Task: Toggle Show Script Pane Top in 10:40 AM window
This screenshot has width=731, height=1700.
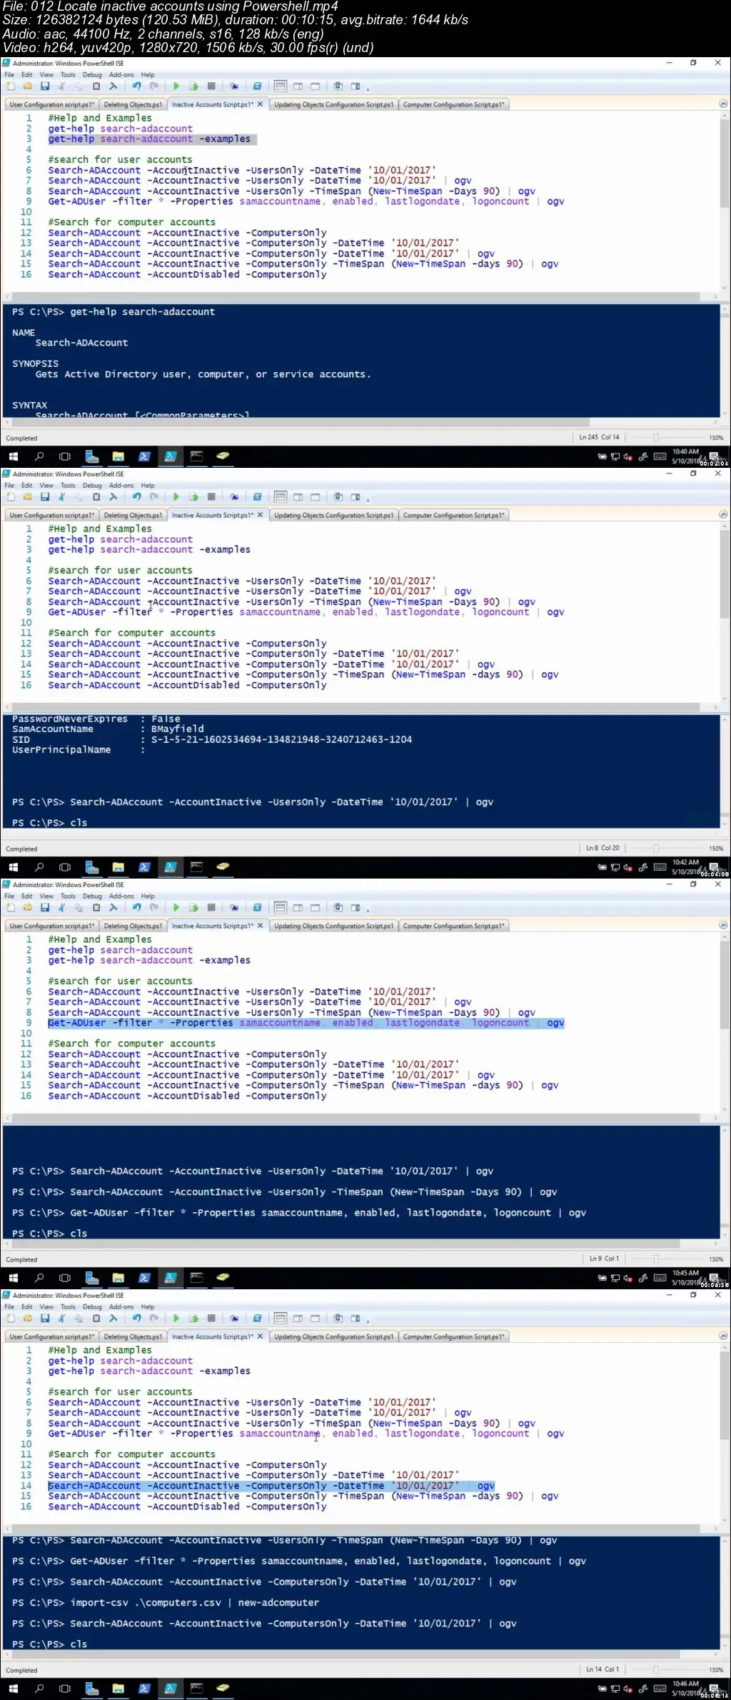Action: (x=281, y=86)
